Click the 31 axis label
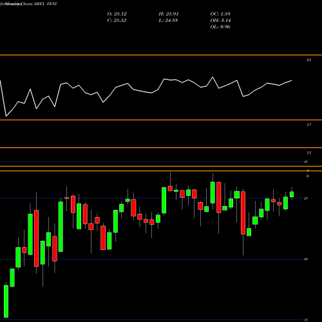 (308, 60)
